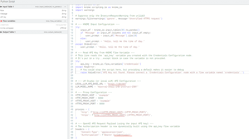Open the https://abcdef URL in code
Image resolution: width=249 pixels, height=139 pixels.
pos(117,84)
